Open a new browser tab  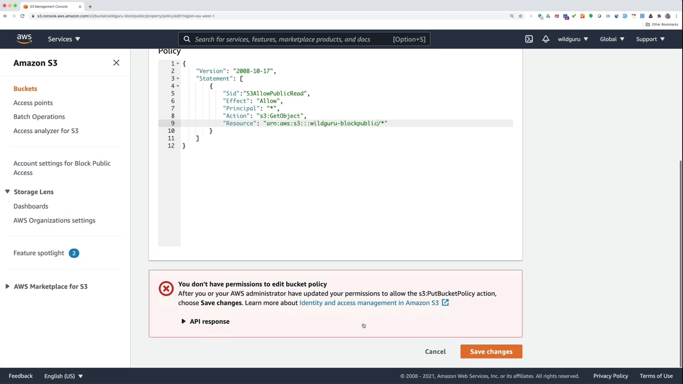coord(90,6)
